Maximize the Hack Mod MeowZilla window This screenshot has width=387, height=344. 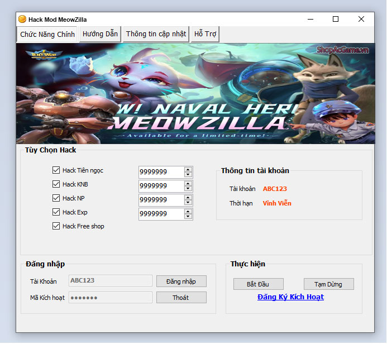[x=336, y=19]
